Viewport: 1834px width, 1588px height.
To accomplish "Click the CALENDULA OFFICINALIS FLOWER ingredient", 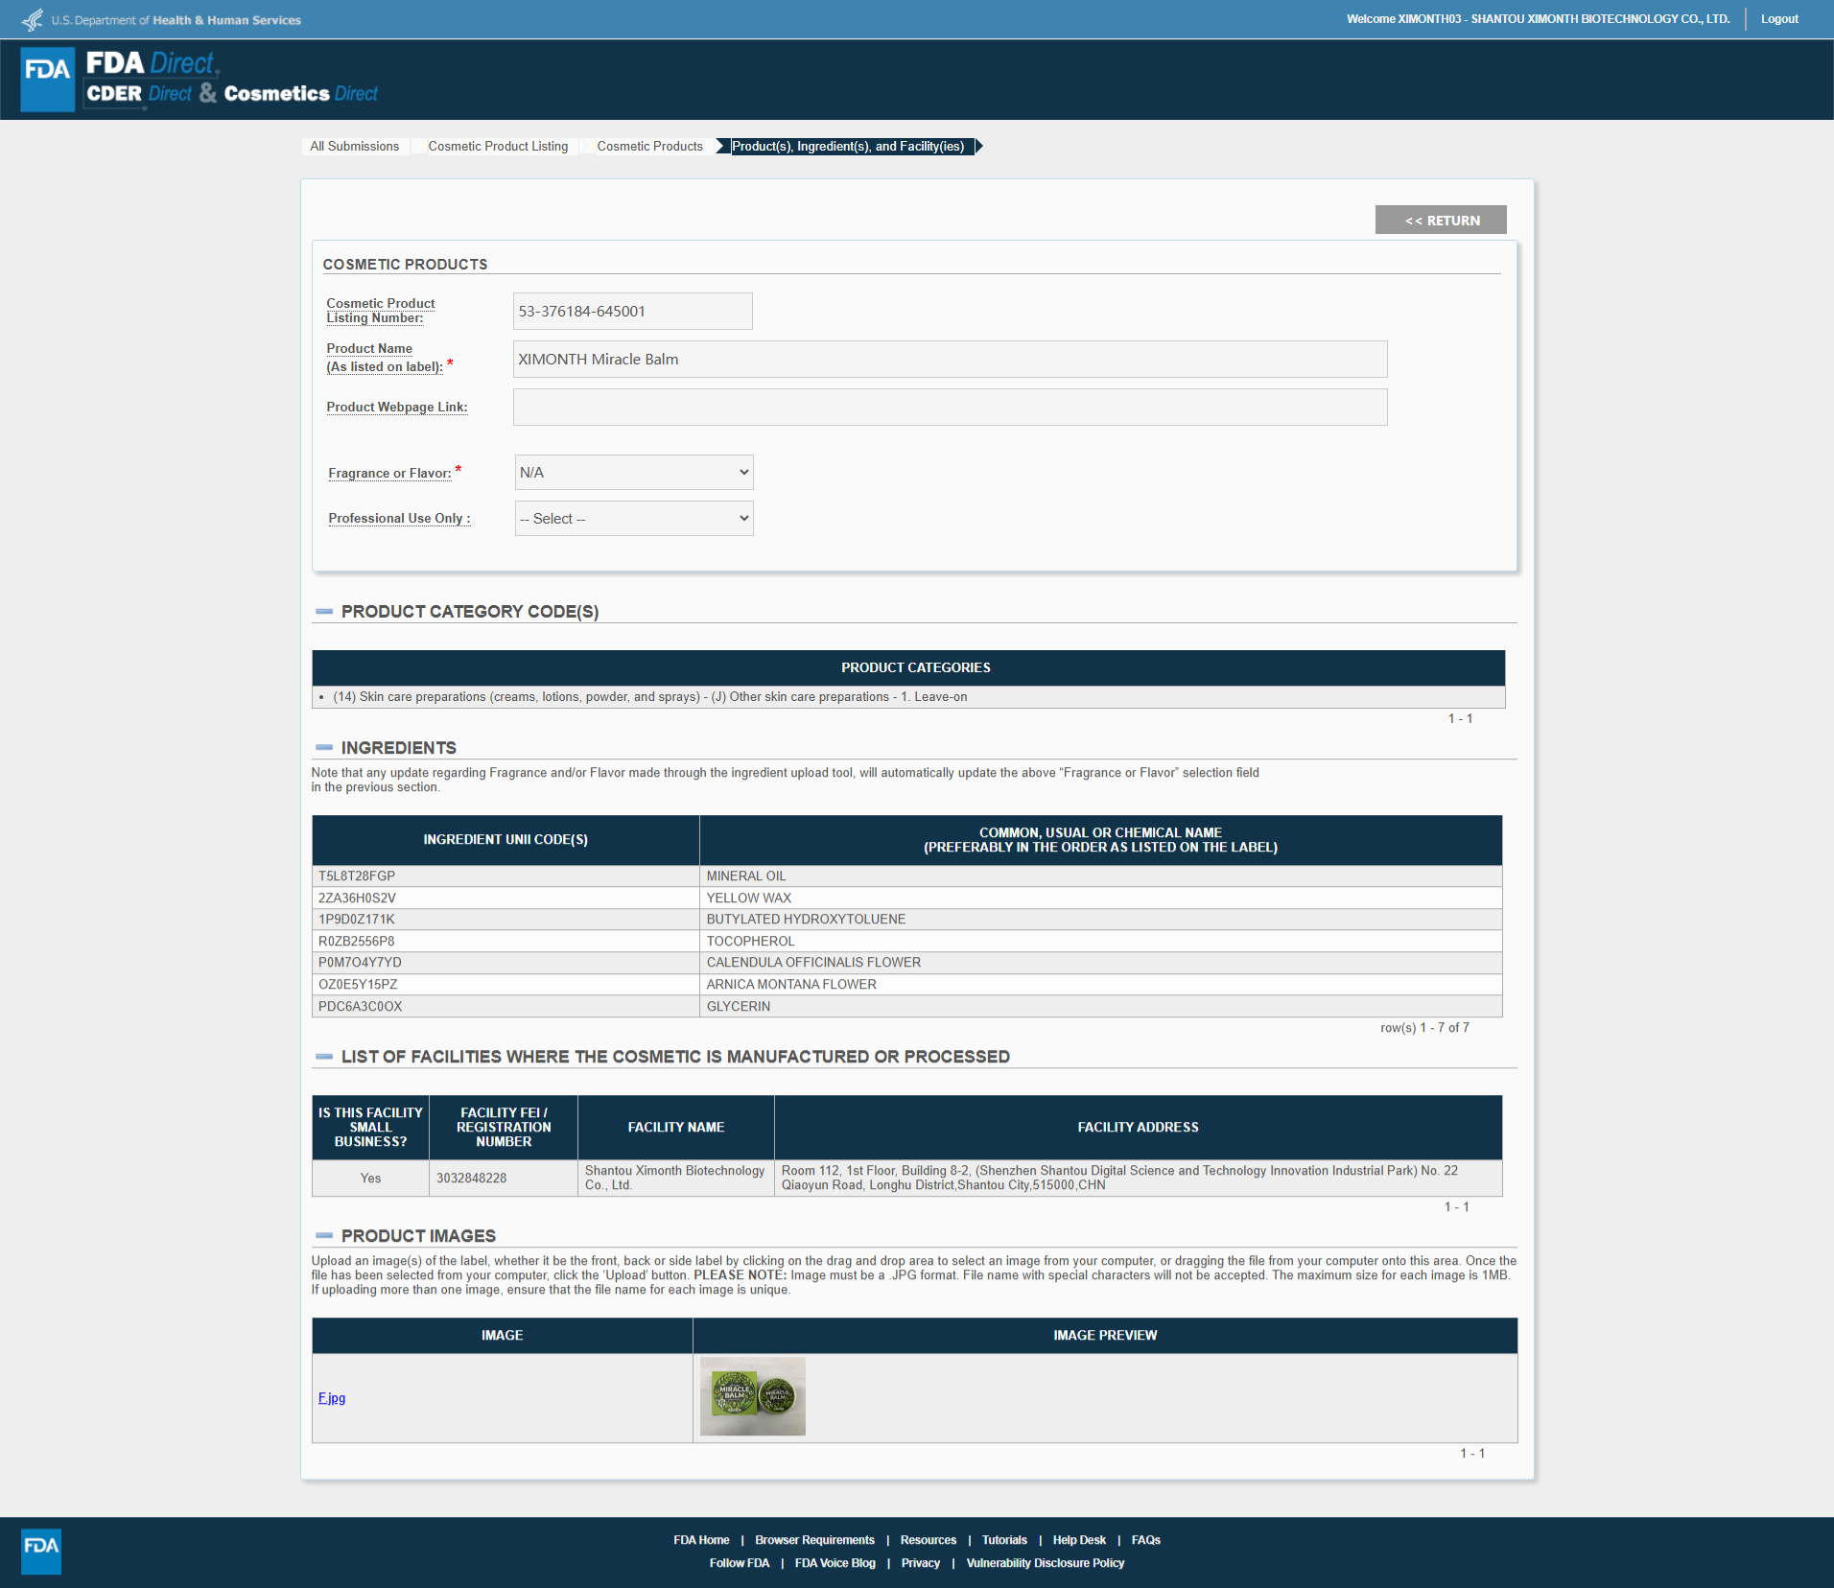I will click(813, 963).
